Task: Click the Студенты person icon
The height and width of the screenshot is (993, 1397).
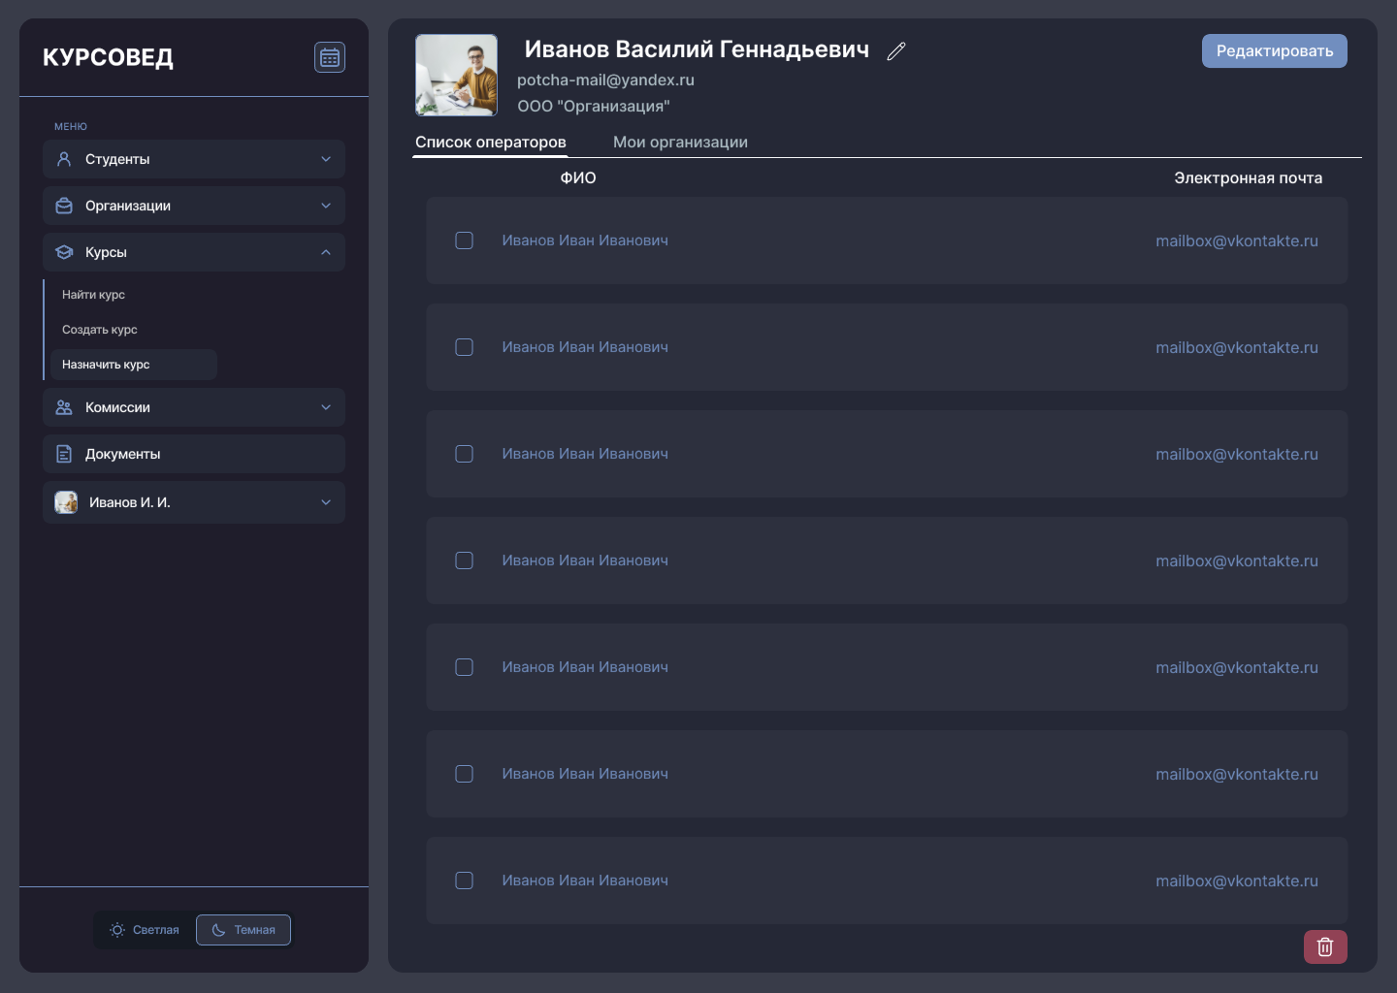Action: click(64, 159)
